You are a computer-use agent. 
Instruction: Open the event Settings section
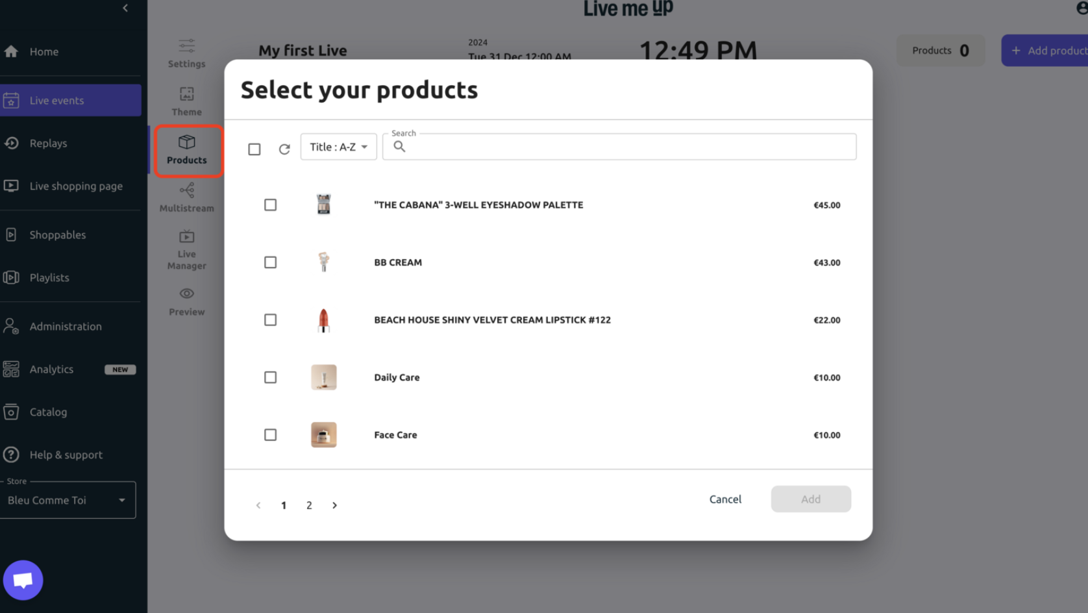186,53
